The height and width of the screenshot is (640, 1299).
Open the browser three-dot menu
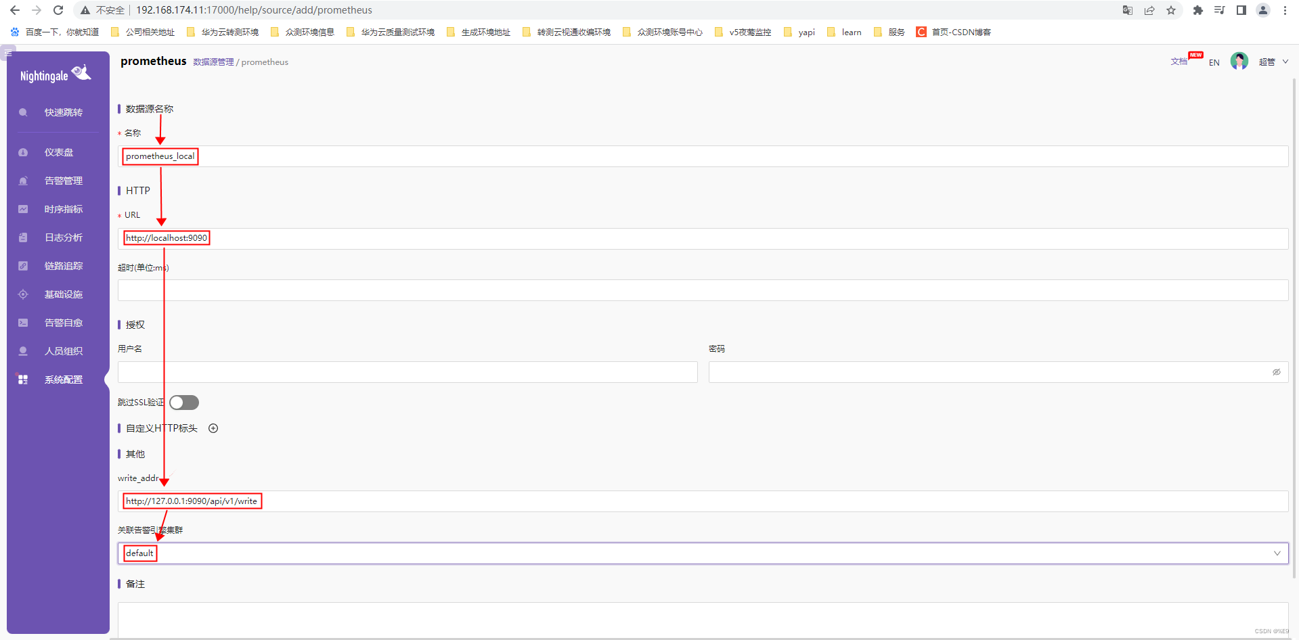(1285, 10)
